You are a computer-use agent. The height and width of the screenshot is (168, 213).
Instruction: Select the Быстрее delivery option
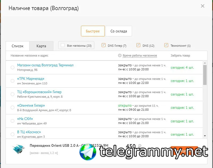[x=93, y=31]
